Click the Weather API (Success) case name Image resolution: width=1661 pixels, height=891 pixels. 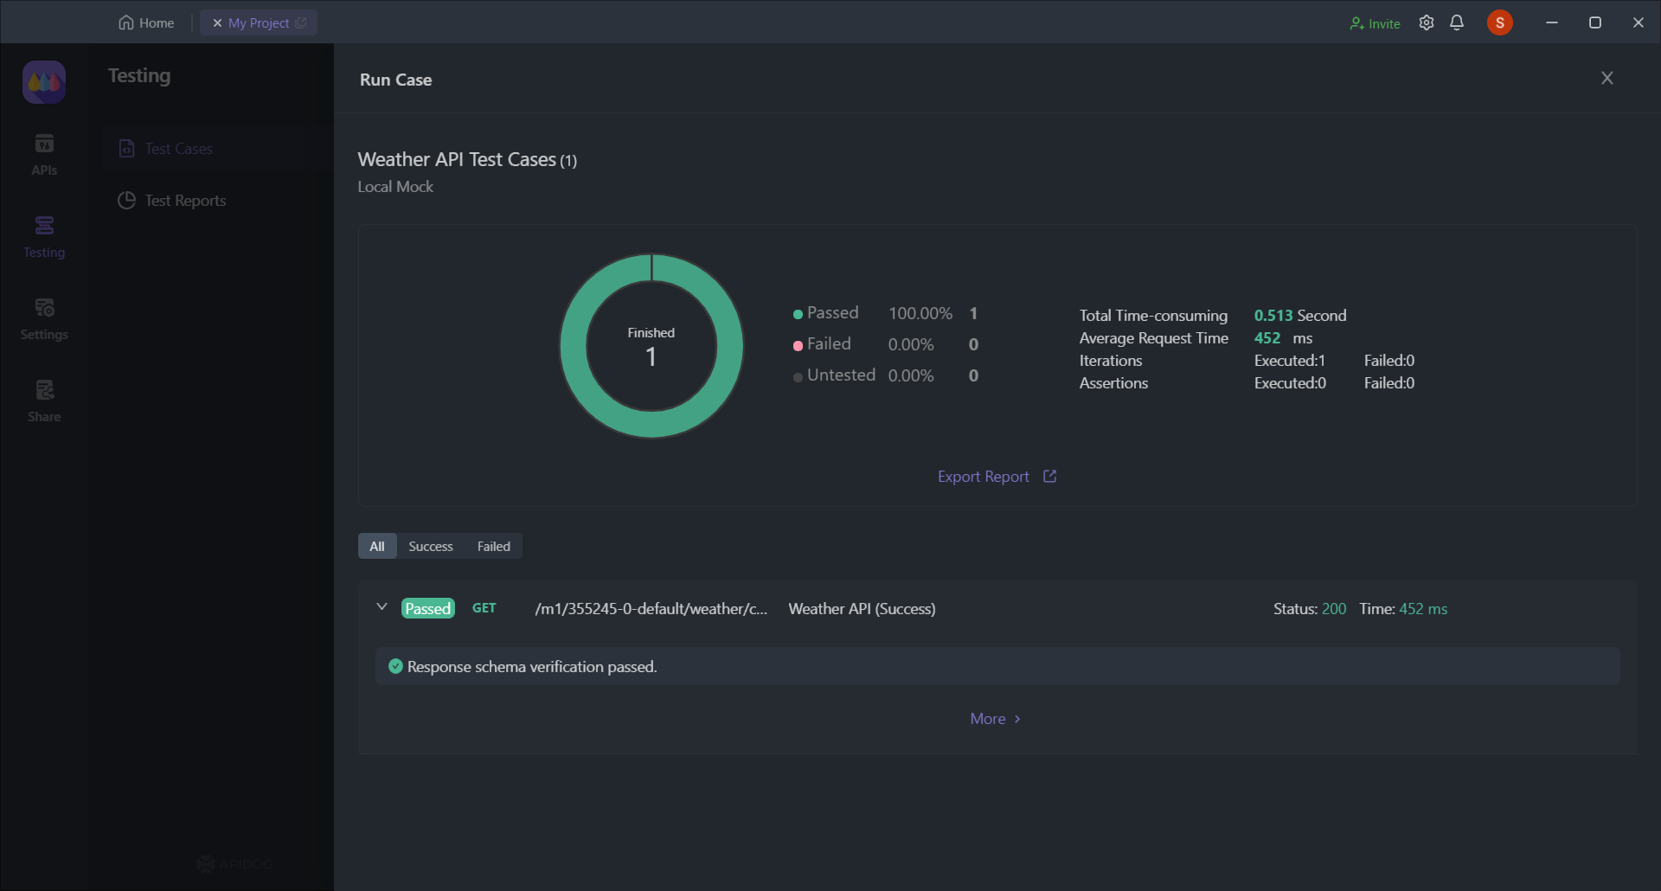tap(862, 609)
